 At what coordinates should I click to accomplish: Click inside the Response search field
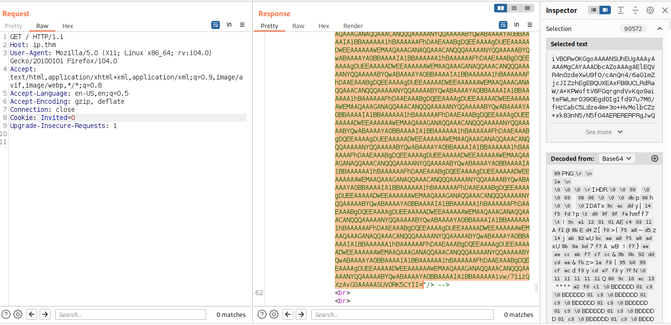click(x=401, y=314)
